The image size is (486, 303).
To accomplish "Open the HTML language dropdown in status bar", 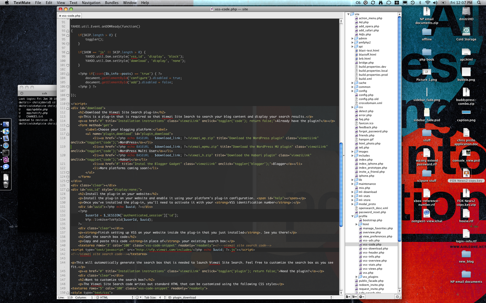I will tap(115, 297).
